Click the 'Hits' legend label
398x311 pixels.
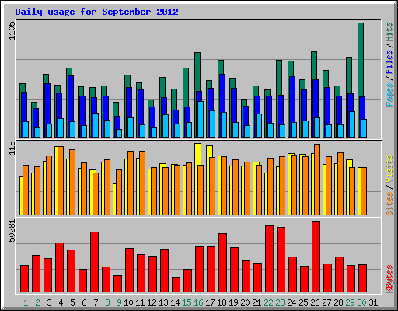[x=389, y=32]
